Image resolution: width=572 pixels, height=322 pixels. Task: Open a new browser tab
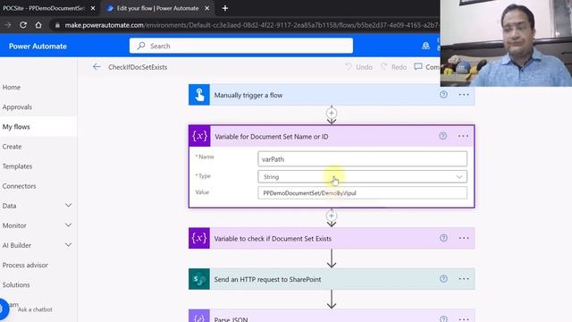[x=225, y=8]
